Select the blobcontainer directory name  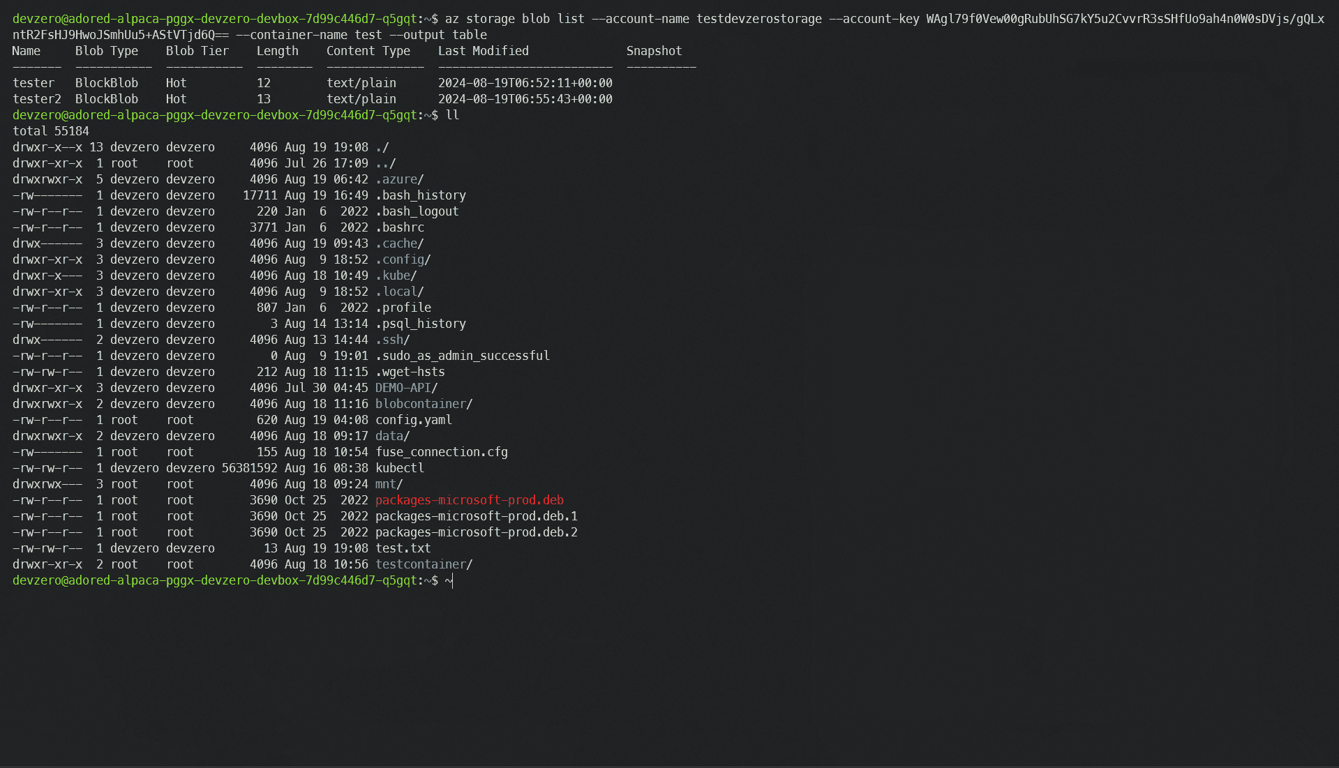(x=420, y=404)
